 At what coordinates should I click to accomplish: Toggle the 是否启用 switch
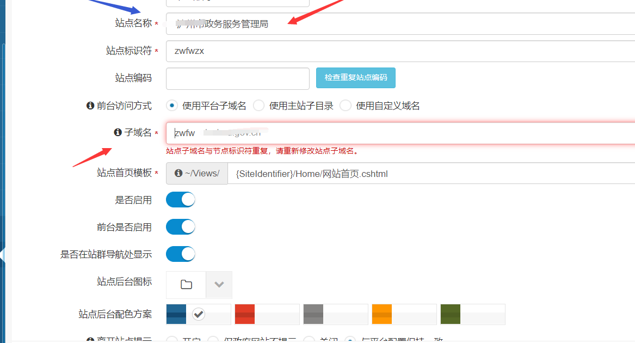point(181,200)
